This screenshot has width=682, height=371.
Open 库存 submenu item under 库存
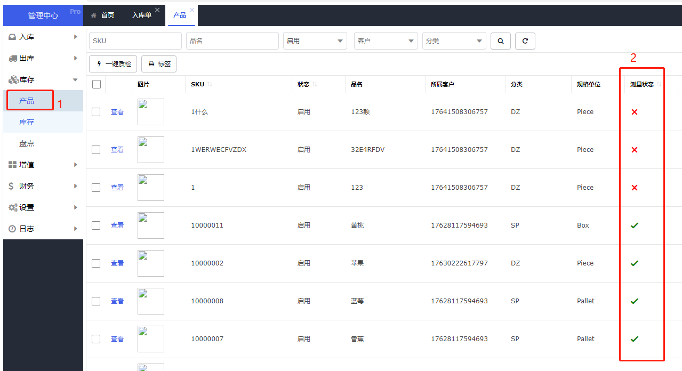(43, 122)
